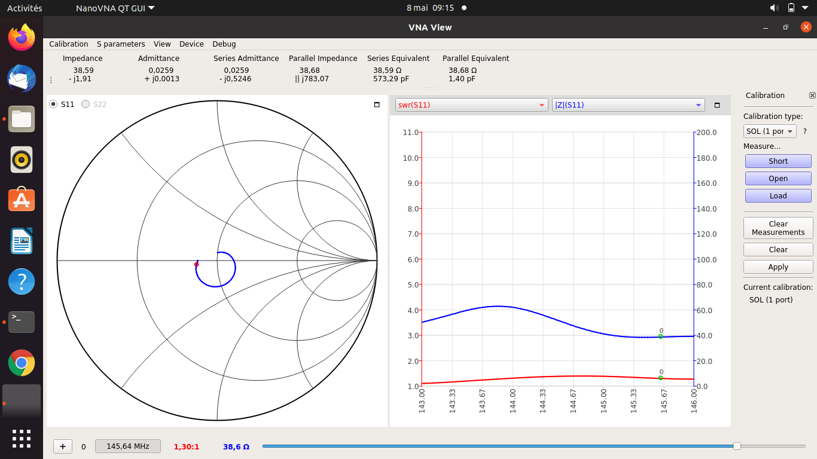The height and width of the screenshot is (459, 817).
Task: Open Ubuntu Software store icon
Action: click(22, 200)
